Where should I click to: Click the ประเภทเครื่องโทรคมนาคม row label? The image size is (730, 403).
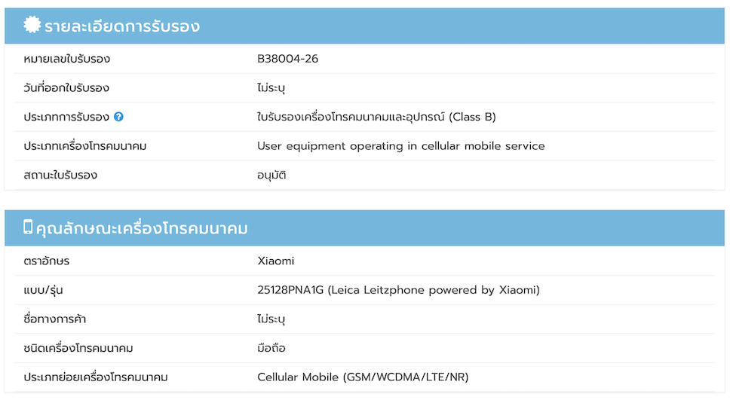(84, 146)
